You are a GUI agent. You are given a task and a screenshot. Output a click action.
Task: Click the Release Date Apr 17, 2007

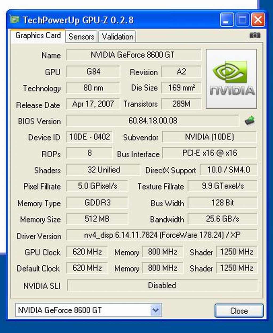click(x=93, y=104)
